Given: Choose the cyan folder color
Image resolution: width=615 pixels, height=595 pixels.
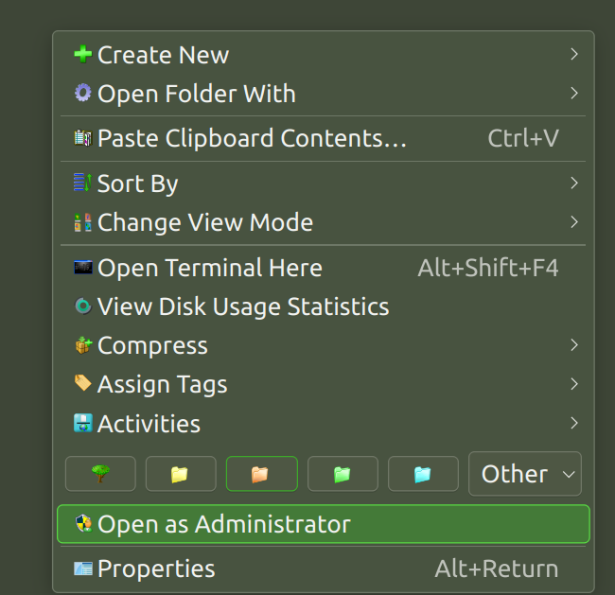Looking at the screenshot, I should 423,473.
